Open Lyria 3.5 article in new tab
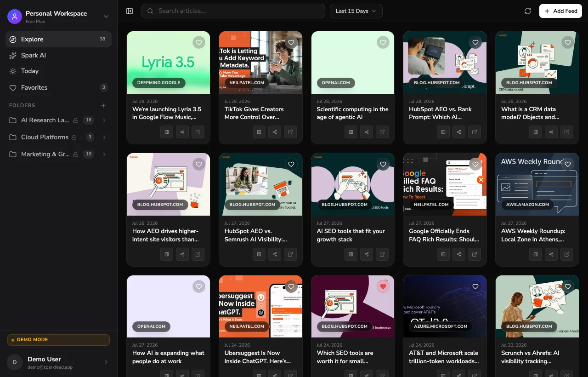Screen dimensions: 588x377 (x=198, y=132)
